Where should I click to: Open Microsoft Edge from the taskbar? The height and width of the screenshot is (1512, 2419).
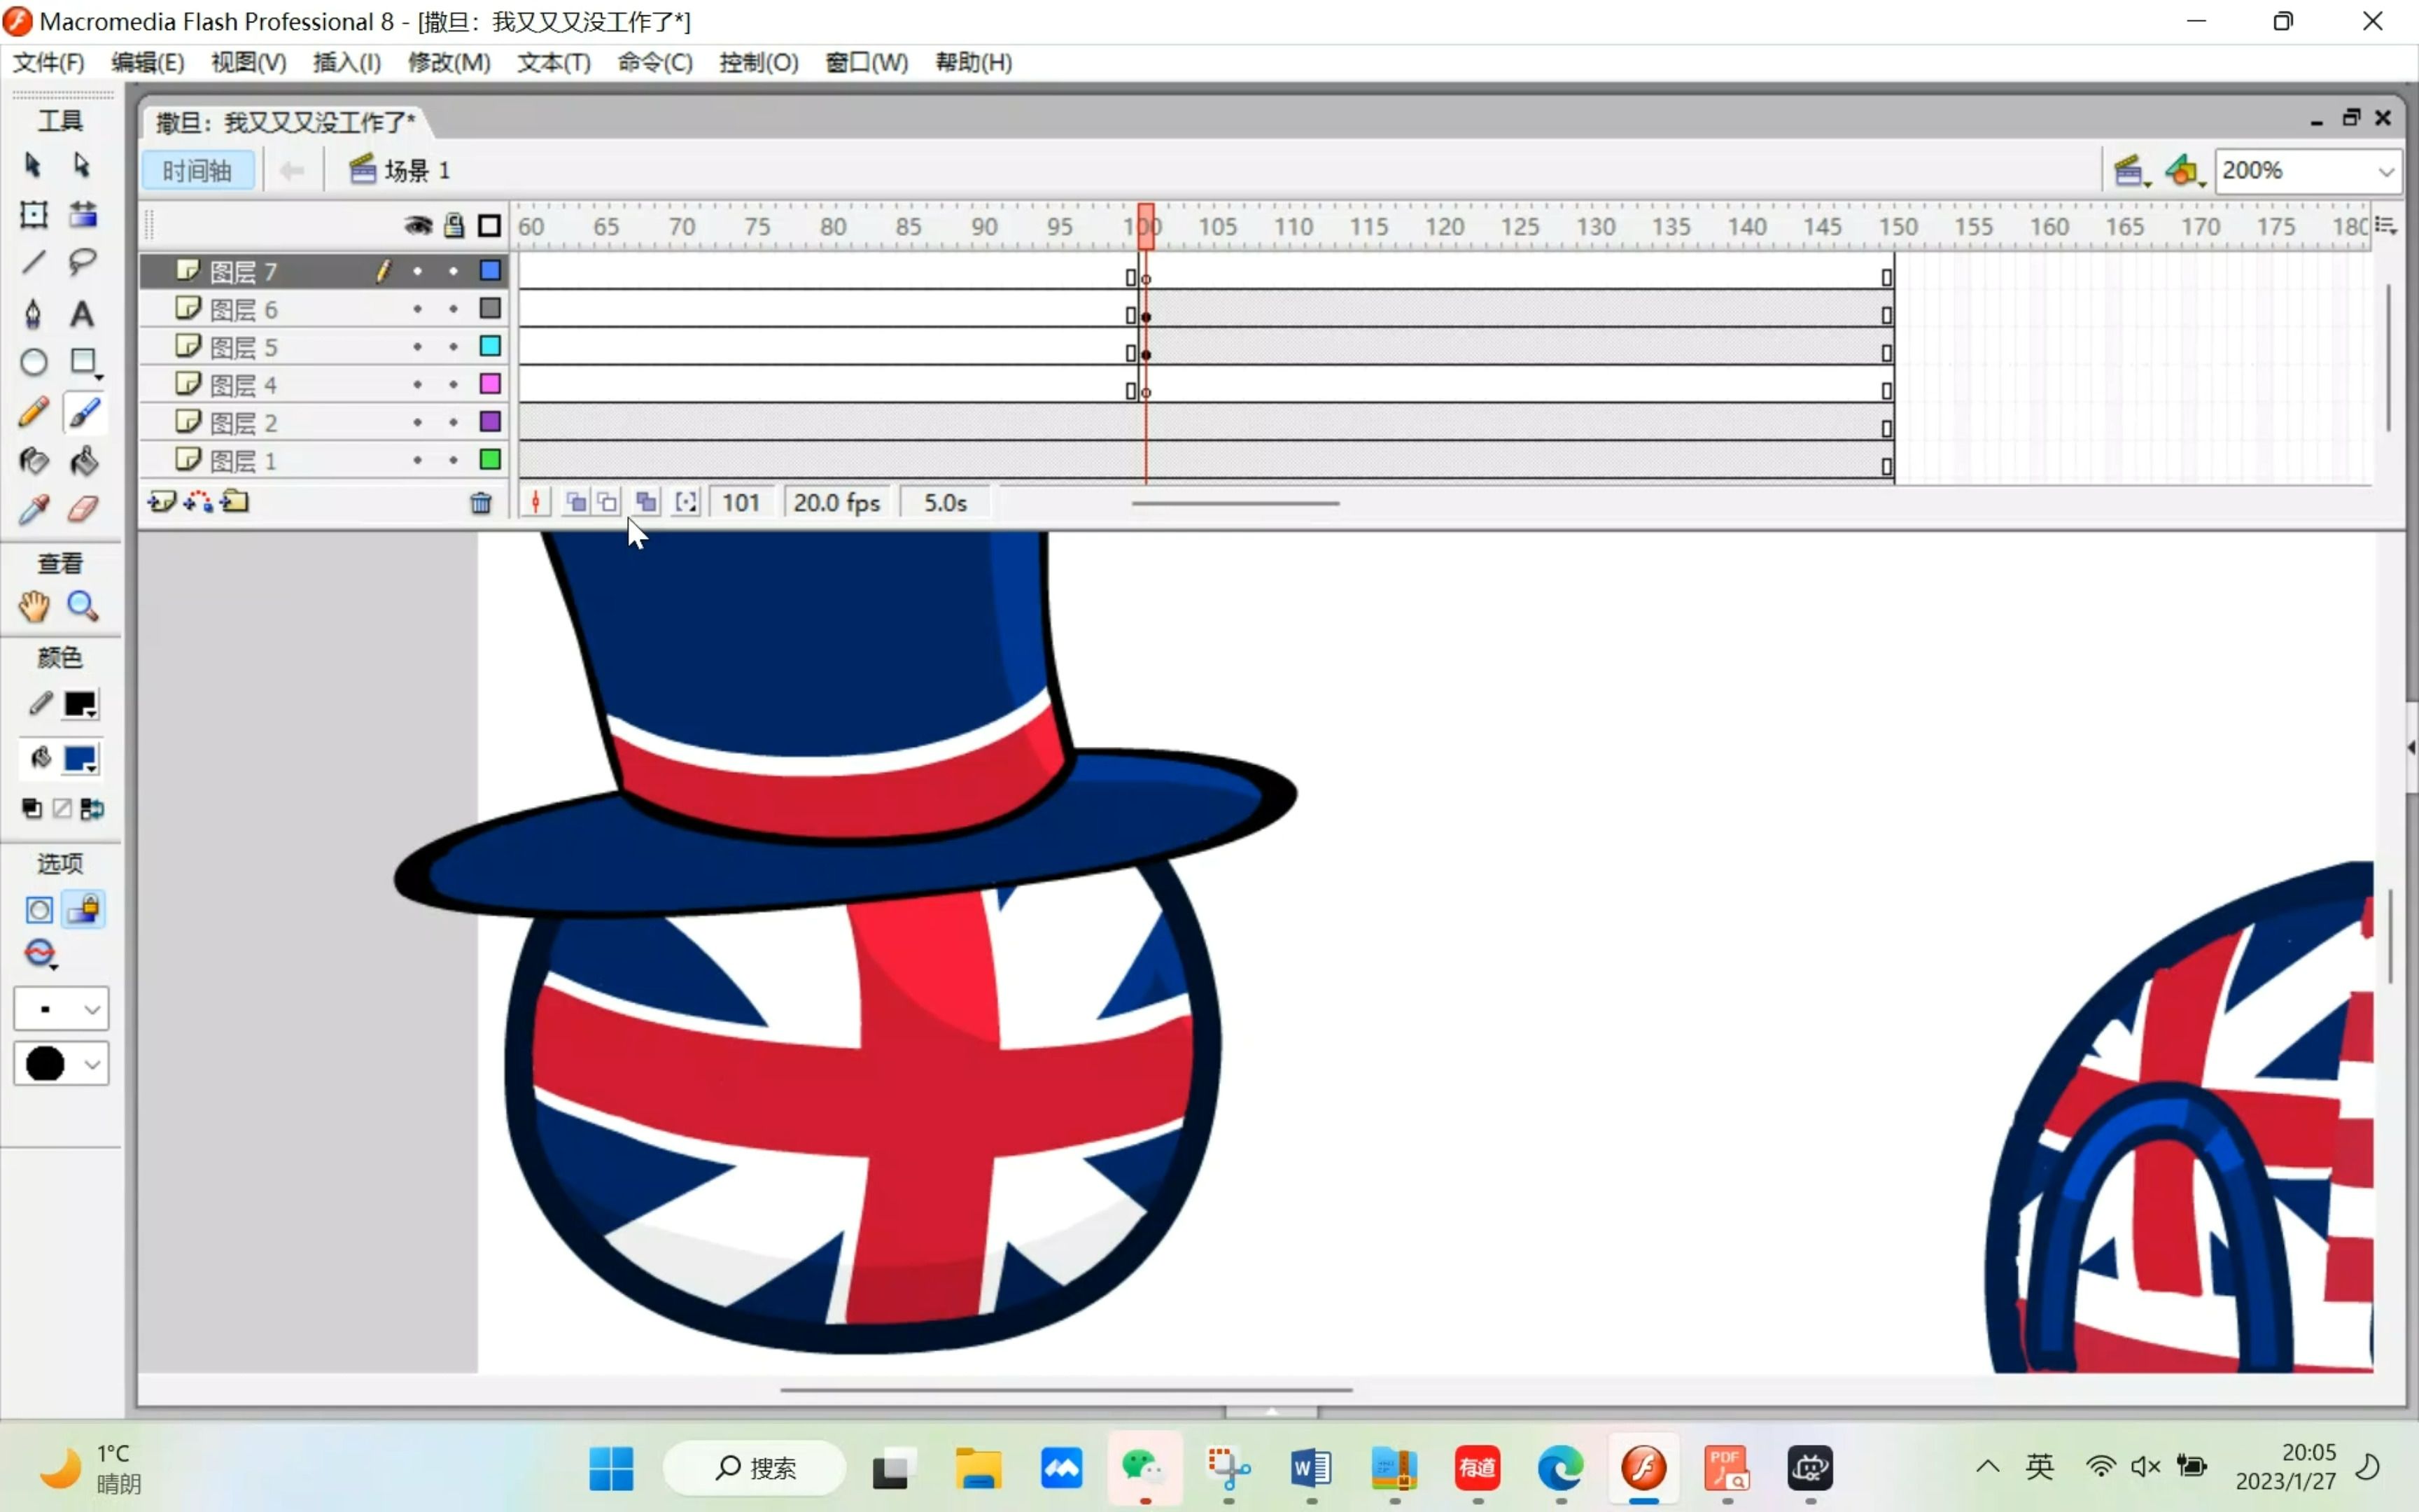[x=1560, y=1468]
